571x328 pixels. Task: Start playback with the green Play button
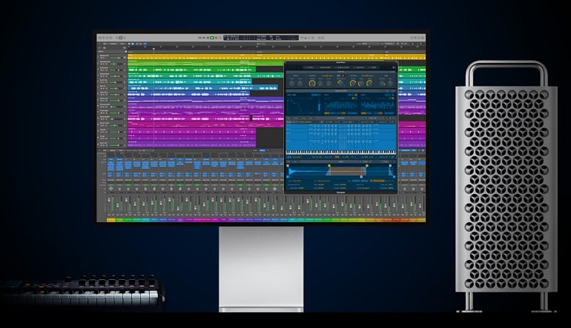[x=212, y=38]
